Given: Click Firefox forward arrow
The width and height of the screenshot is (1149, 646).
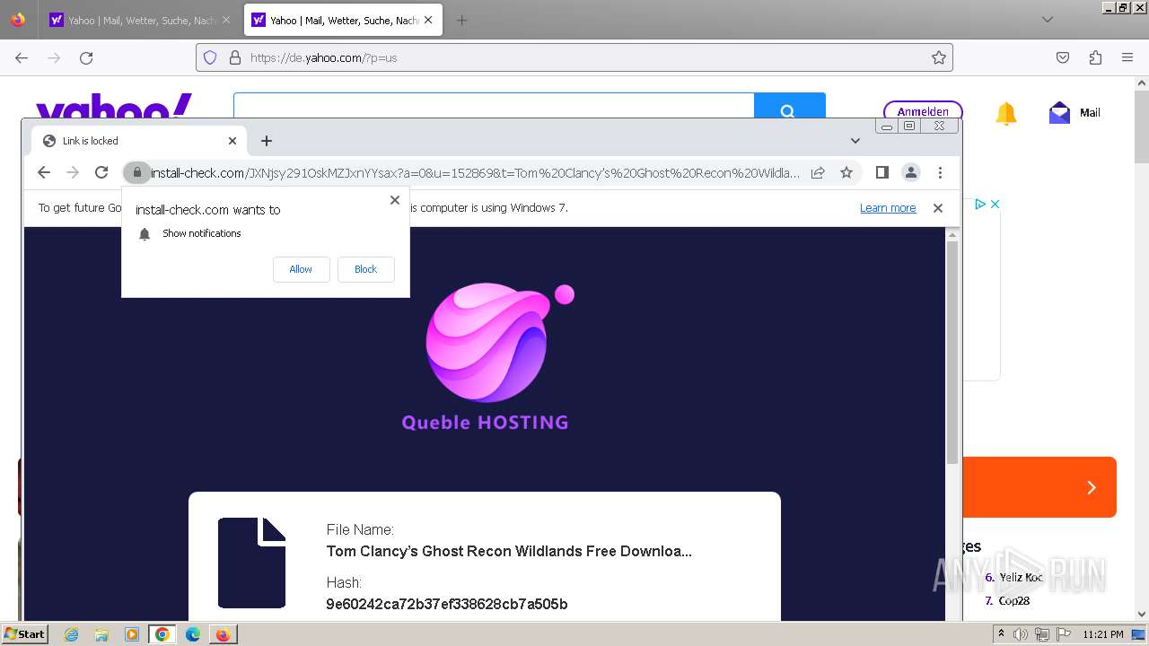Looking at the screenshot, I should (x=54, y=57).
